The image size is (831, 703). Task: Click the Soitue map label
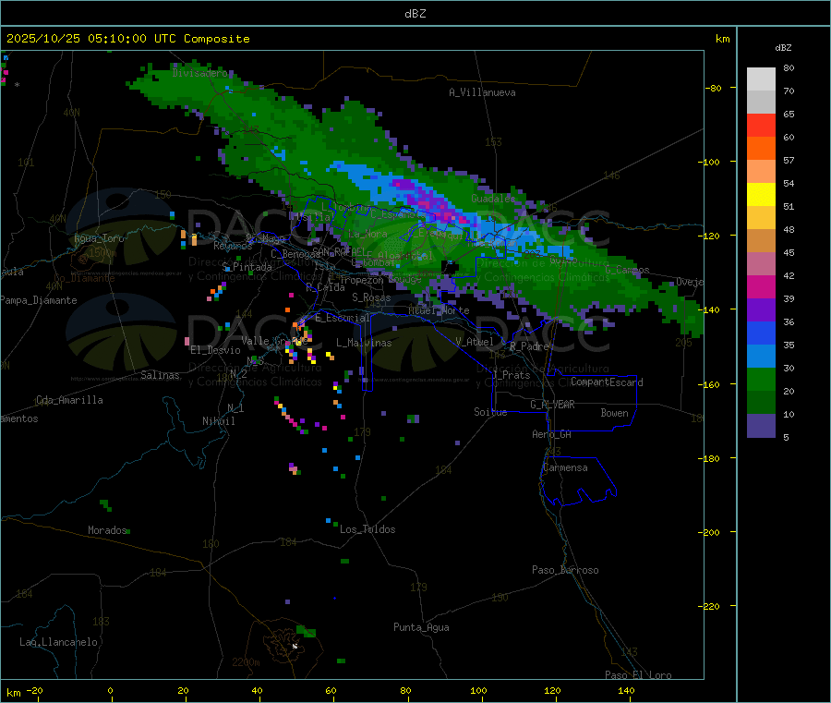[x=490, y=412]
